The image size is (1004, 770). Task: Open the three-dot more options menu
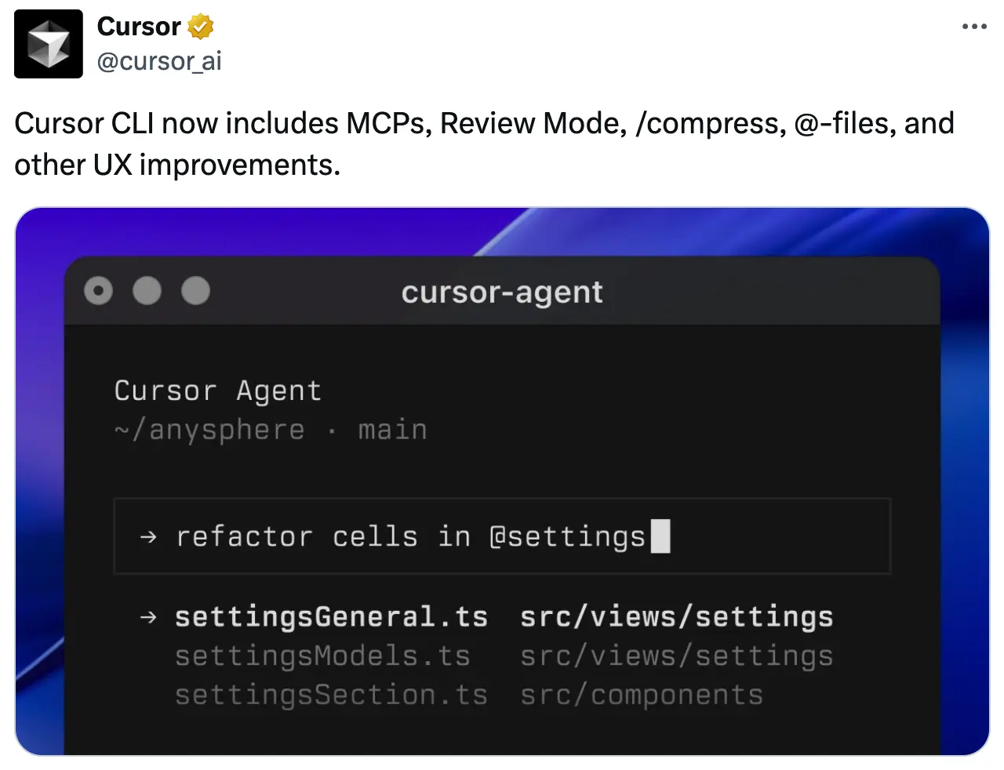click(x=974, y=27)
